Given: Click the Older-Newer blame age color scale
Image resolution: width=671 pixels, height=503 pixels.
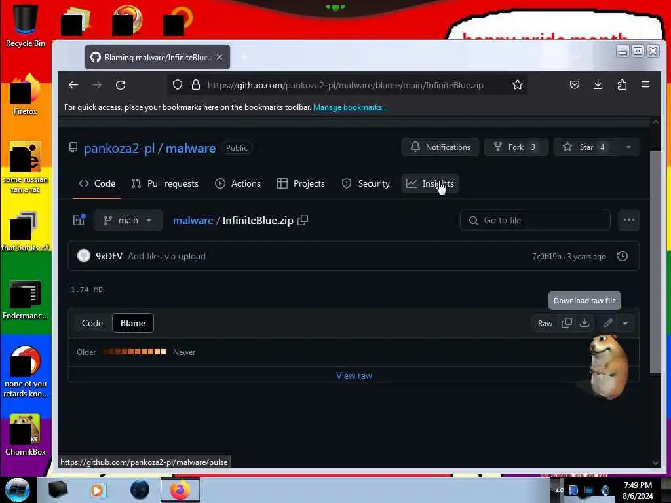Looking at the screenshot, I should pyautogui.click(x=134, y=352).
